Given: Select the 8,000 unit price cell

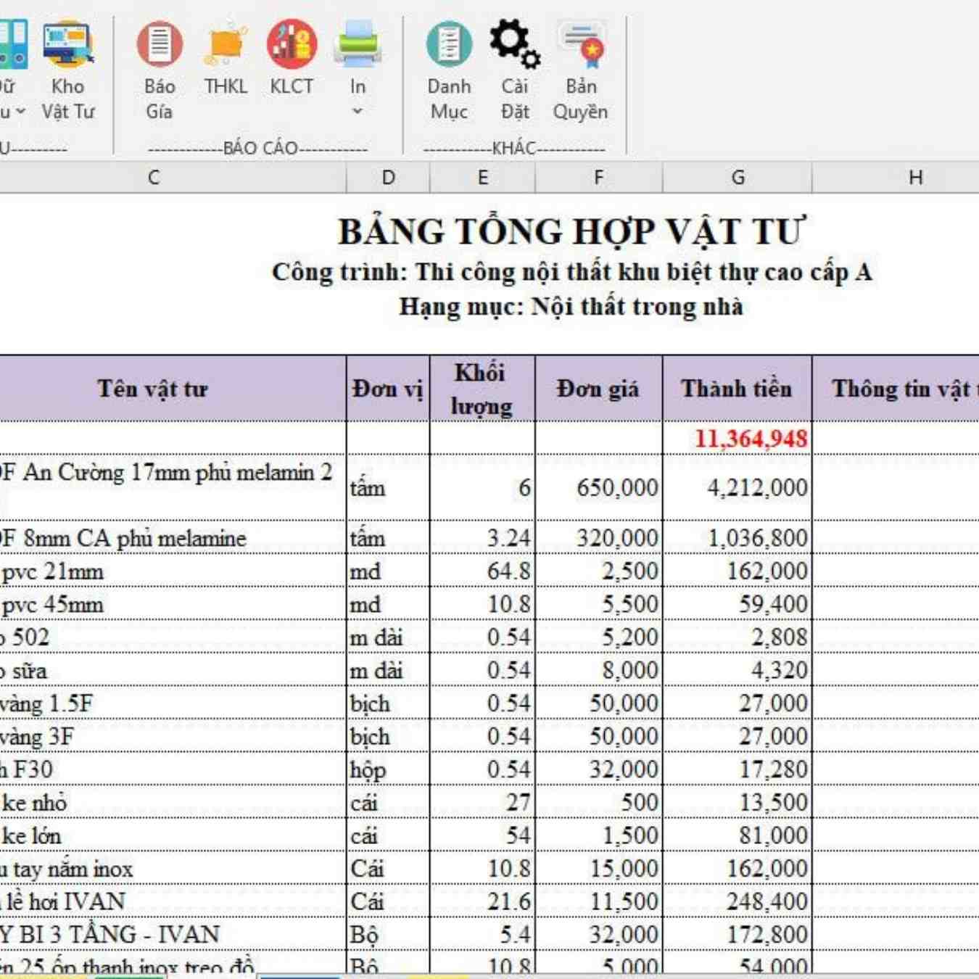Looking at the screenshot, I should pyautogui.click(x=598, y=670).
